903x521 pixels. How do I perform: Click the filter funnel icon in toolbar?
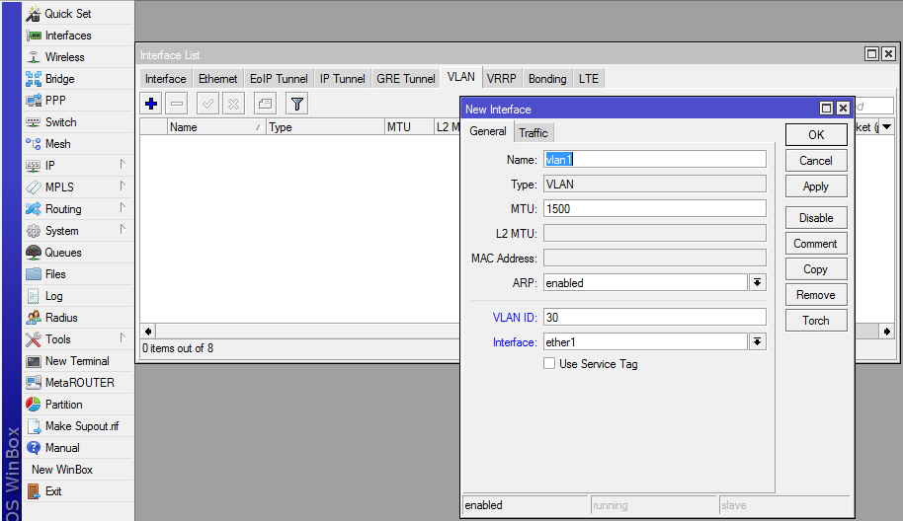[296, 103]
